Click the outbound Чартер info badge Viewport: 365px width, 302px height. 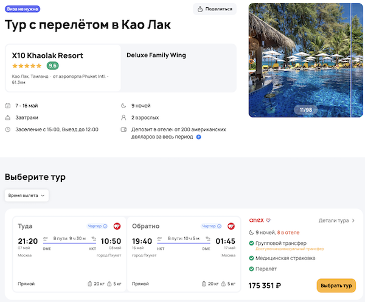[x=97, y=226]
